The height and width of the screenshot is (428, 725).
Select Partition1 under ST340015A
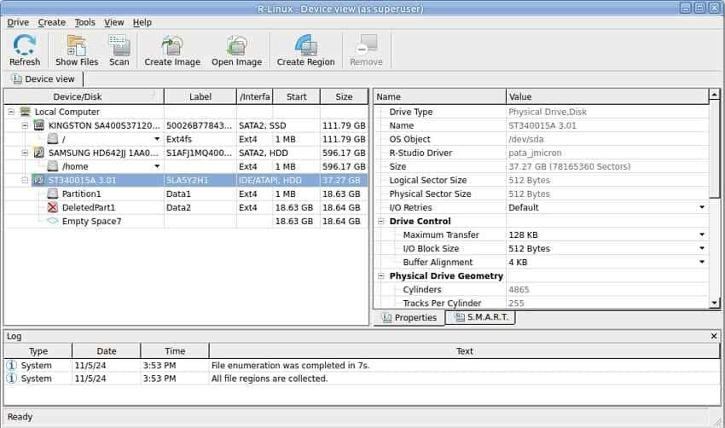coord(186,194)
